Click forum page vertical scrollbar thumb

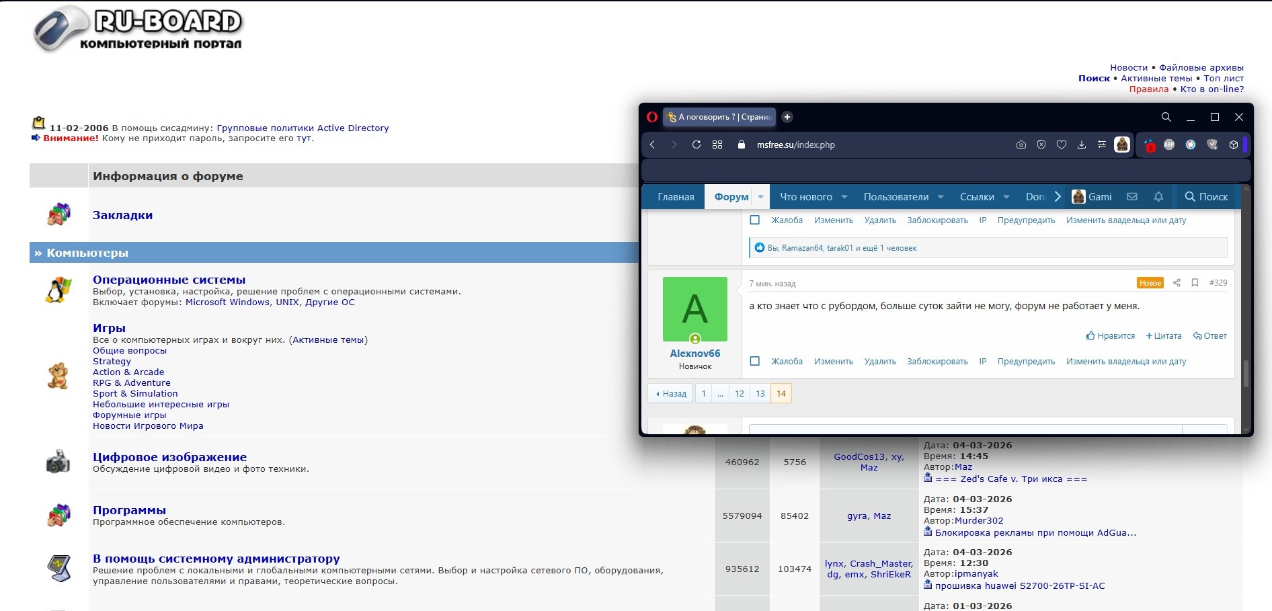(x=1246, y=374)
